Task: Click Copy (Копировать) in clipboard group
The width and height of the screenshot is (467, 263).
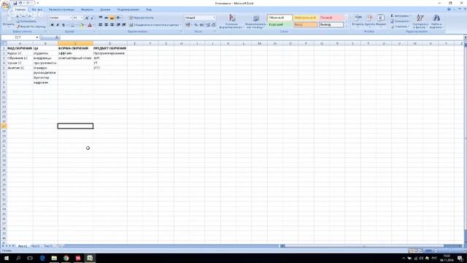Action: click(26, 21)
